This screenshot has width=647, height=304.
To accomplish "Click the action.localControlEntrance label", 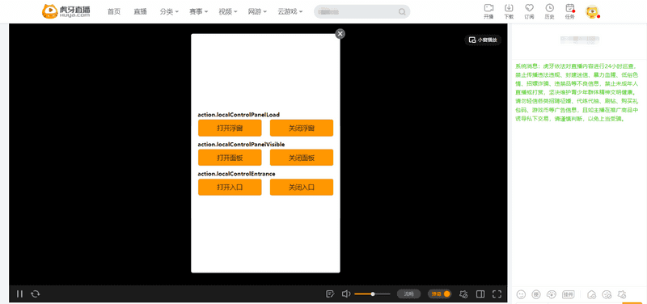I will pyautogui.click(x=236, y=174).
